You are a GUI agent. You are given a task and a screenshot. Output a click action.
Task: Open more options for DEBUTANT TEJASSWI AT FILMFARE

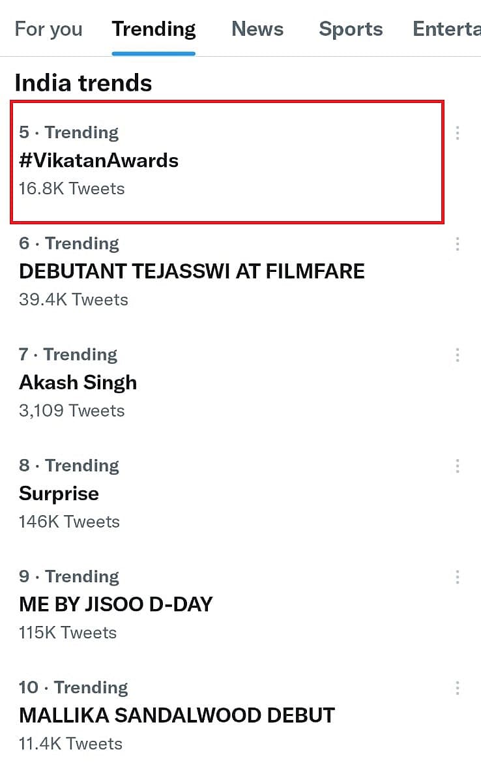(458, 244)
